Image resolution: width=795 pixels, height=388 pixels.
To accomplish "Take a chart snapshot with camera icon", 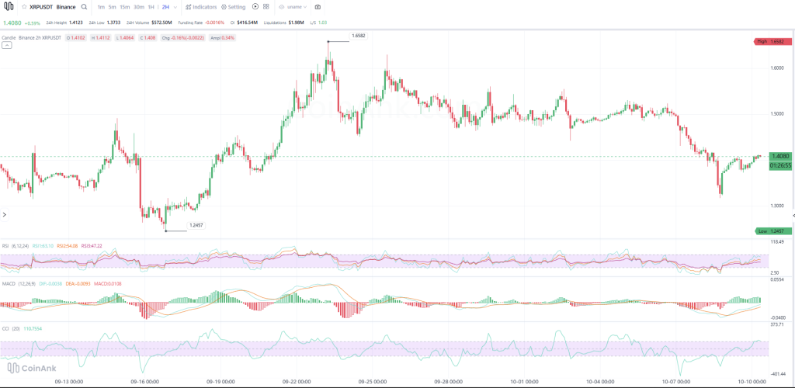I will 318,7.
